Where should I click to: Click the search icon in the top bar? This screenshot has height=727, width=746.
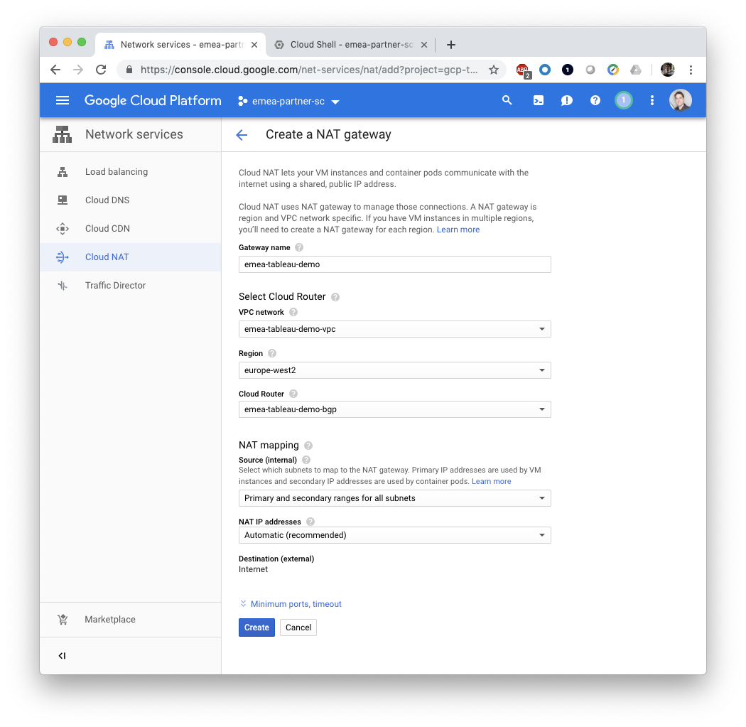(x=507, y=100)
